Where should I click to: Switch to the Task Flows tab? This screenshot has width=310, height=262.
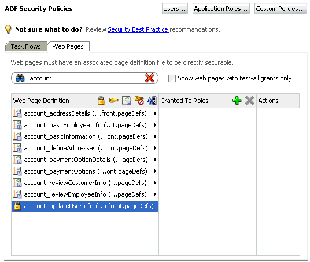[x=26, y=46]
